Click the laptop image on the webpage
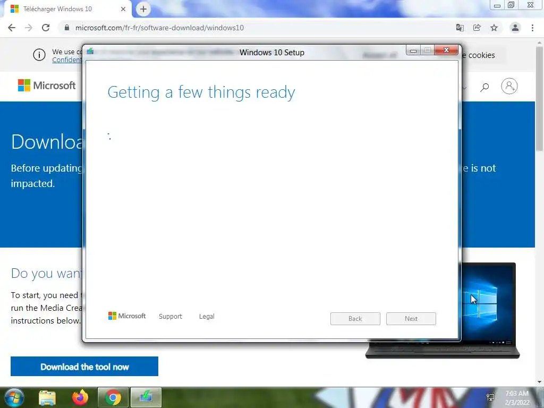Viewport: 544px width, 408px height. click(x=489, y=310)
